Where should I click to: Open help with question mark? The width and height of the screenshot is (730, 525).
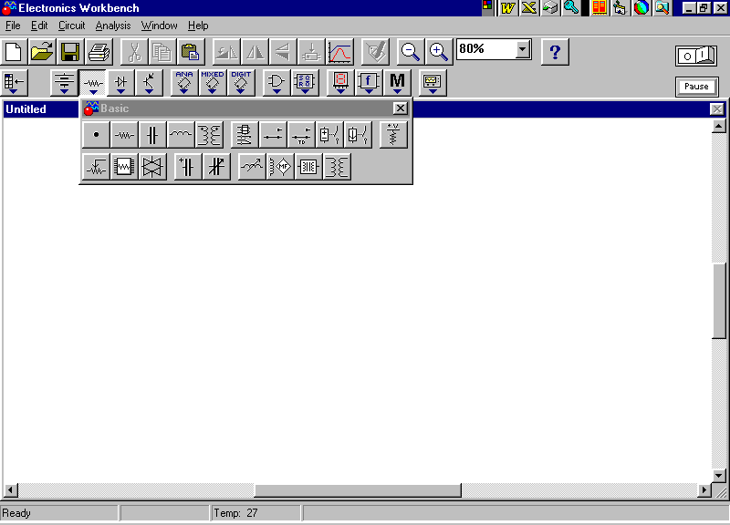pyautogui.click(x=555, y=52)
